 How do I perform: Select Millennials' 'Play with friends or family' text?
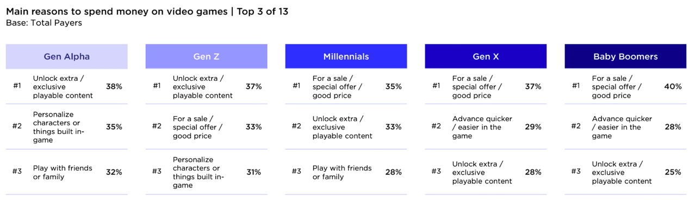tap(342, 173)
